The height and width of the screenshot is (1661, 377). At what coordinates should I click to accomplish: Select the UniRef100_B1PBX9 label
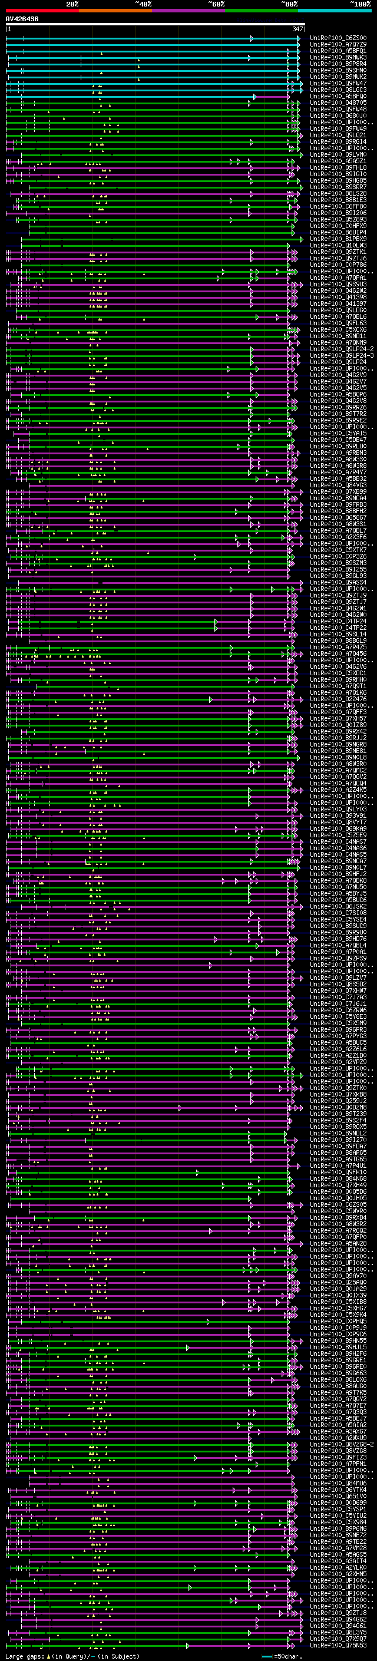(338, 239)
